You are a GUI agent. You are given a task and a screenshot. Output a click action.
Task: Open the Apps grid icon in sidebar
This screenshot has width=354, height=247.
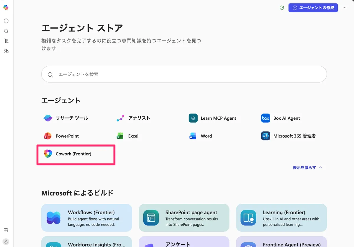[6, 230]
